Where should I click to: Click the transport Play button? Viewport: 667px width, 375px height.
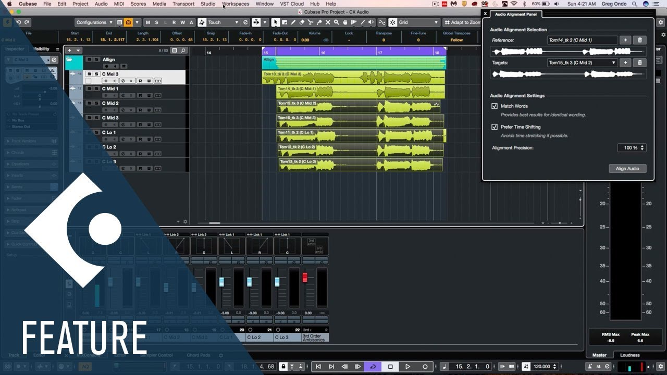point(407,367)
